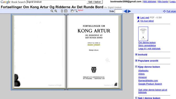Open the Mitt bibliotek link

(x=150, y=2)
